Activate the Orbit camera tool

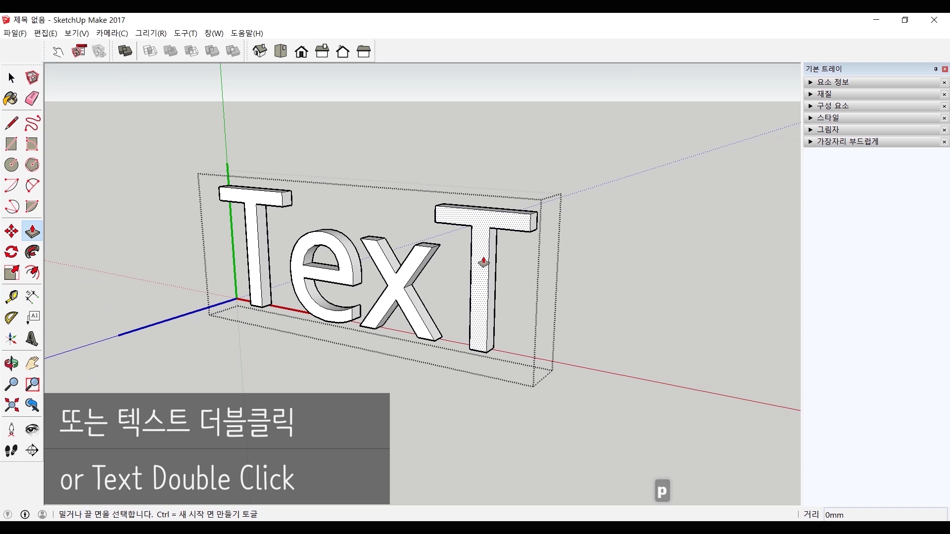pos(11,364)
